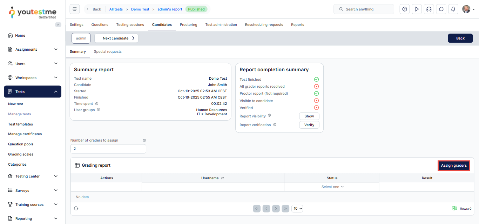Switch to the Proctoring tab

(188, 25)
